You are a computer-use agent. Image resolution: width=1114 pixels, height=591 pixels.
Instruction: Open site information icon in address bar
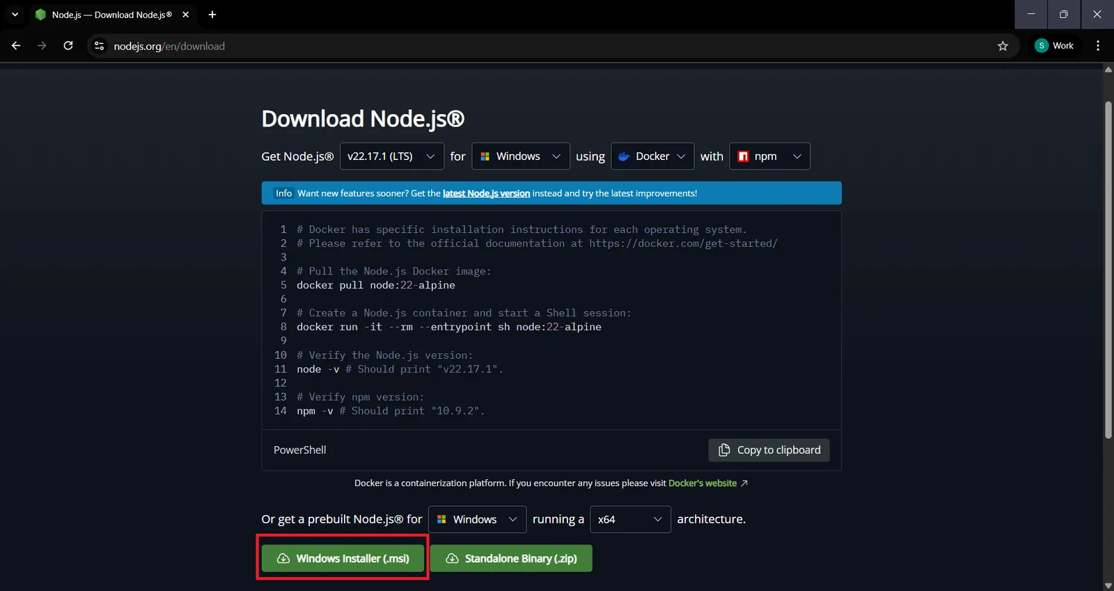[100, 46]
